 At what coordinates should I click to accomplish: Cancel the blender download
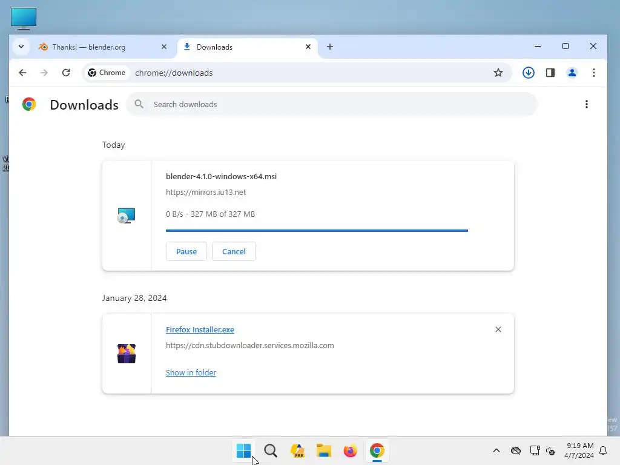[234, 251]
